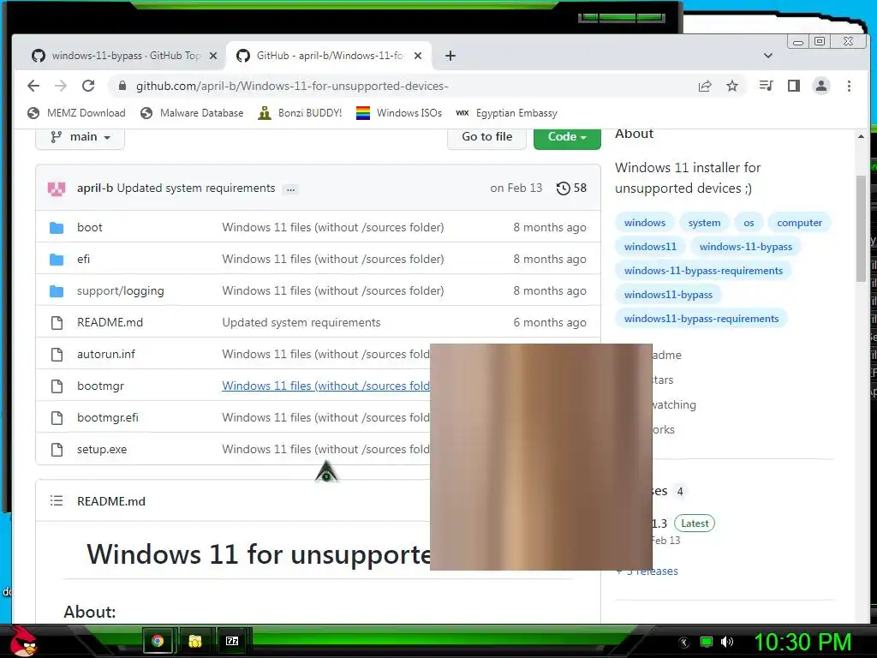Screen dimensions: 877x658
Task: Select the system topic tag
Action: [x=704, y=223]
